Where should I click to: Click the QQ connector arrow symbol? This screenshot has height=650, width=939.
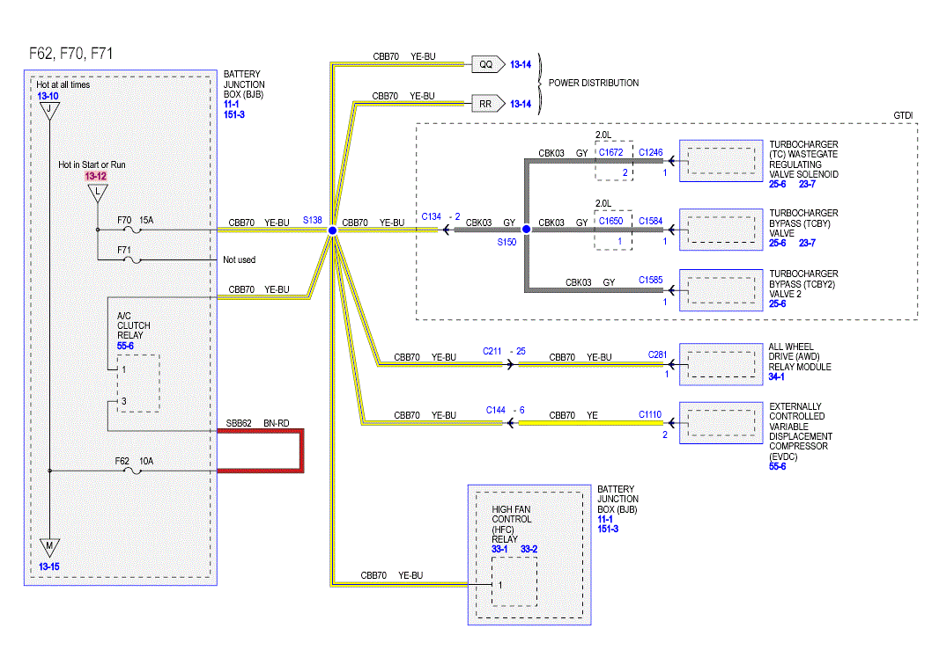click(488, 64)
